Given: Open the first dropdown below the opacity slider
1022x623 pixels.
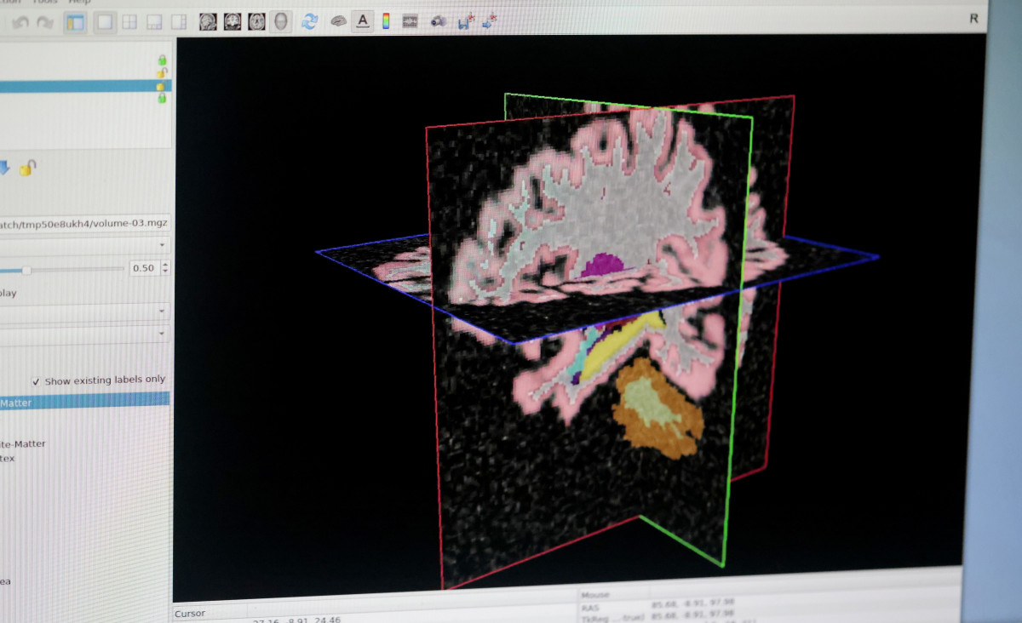Looking at the screenshot, I should 84,312.
